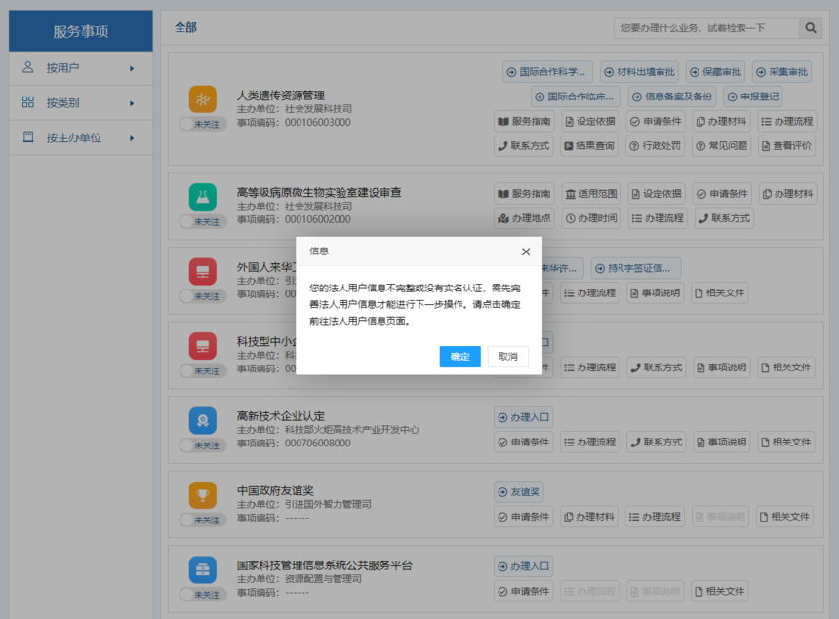The width and height of the screenshot is (839, 619).
Task: Click the red icon beside 科技型中小
Action: pos(203,346)
